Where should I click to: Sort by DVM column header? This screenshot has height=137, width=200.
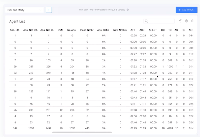[60, 30]
